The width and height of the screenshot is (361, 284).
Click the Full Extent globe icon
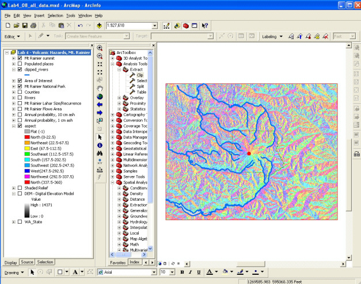pos(100,97)
